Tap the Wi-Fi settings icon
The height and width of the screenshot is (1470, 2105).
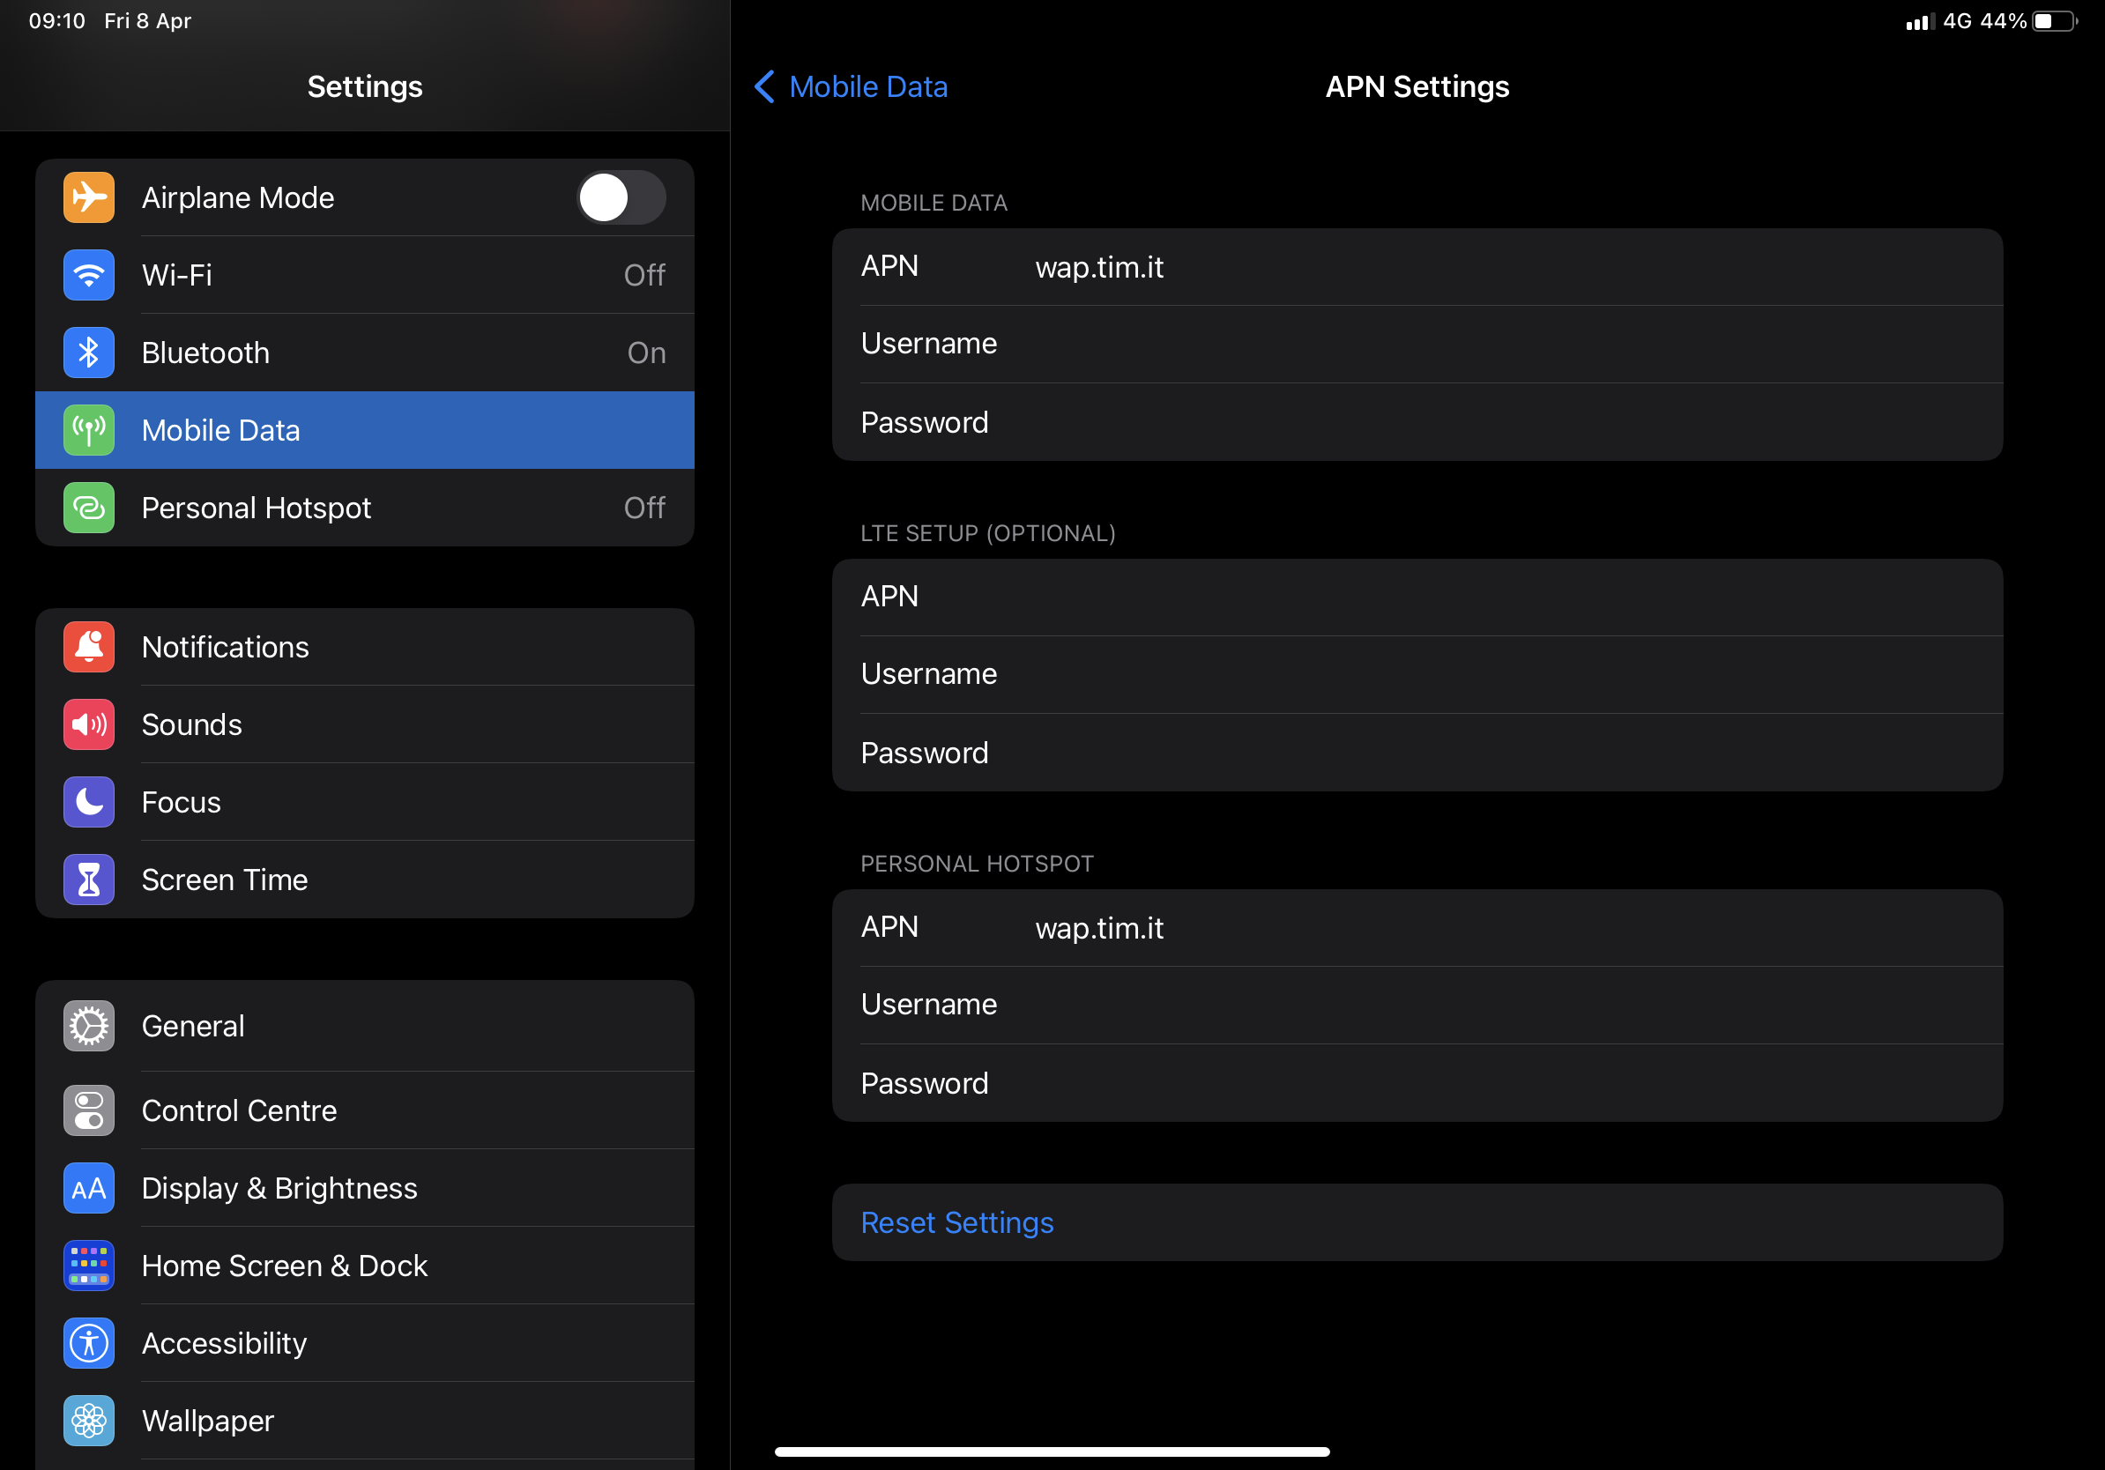(x=88, y=275)
